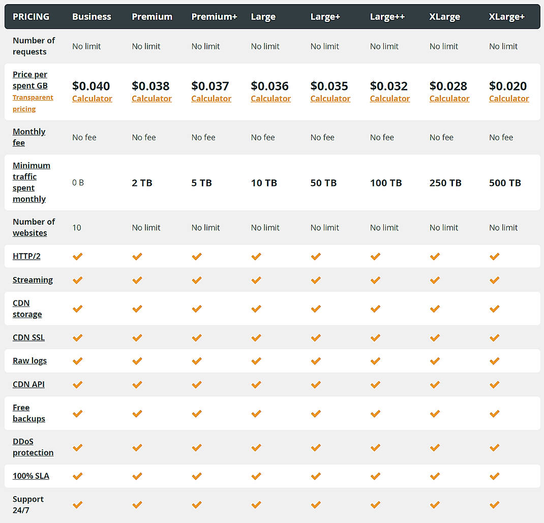Click the 100% SLA checkmark for Premium plan

137,476
